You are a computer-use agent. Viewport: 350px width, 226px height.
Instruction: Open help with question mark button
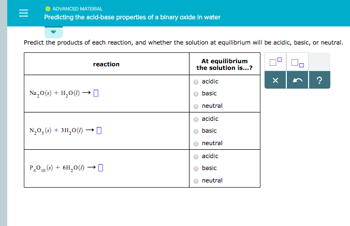pyautogui.click(x=319, y=80)
